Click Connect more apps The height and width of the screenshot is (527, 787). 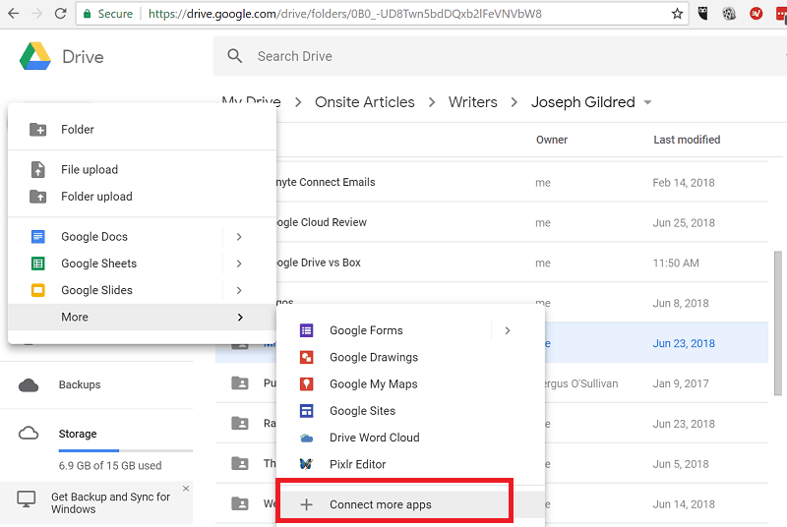(x=410, y=504)
